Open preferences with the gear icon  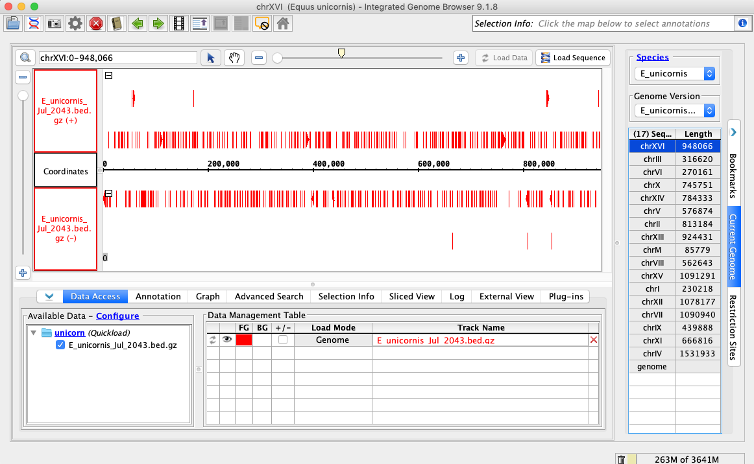[75, 23]
